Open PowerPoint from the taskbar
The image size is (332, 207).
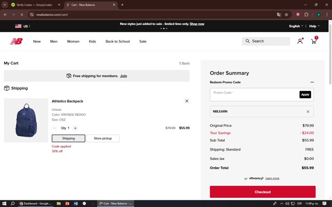67,203
